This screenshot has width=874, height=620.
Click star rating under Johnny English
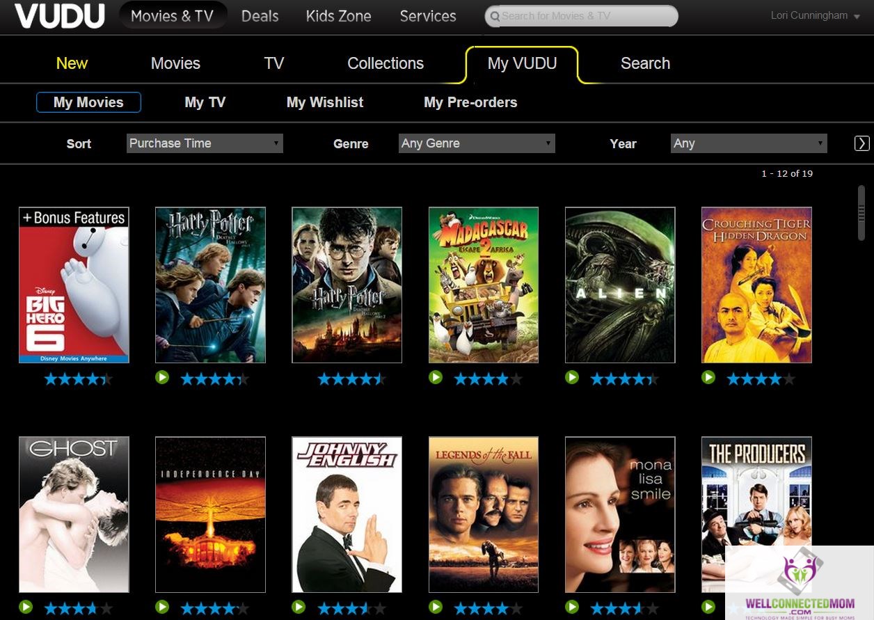(351, 609)
